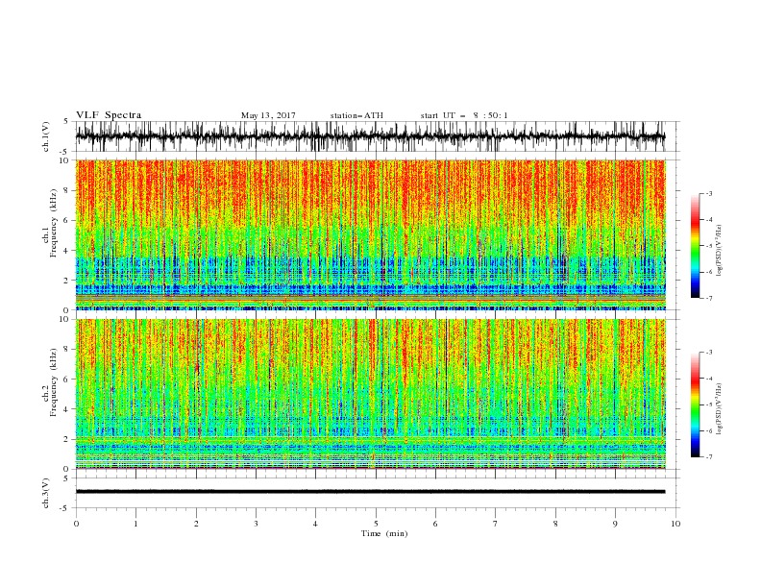This screenshot has height=588, width=761.
Task: Click the time axis tick label "0"
Action: 76,524
